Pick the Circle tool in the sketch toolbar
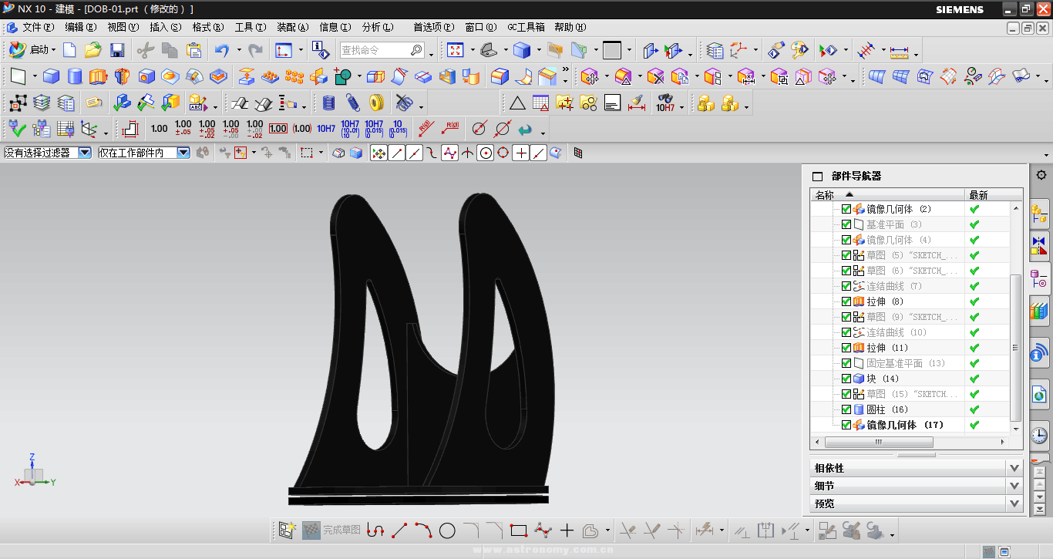 447,530
